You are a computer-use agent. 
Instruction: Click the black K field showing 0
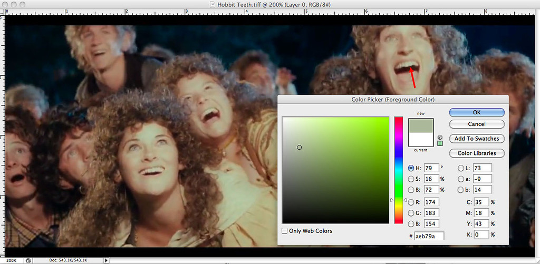point(481,234)
